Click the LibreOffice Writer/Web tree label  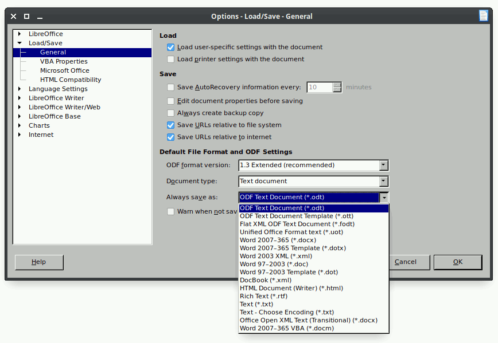point(64,107)
